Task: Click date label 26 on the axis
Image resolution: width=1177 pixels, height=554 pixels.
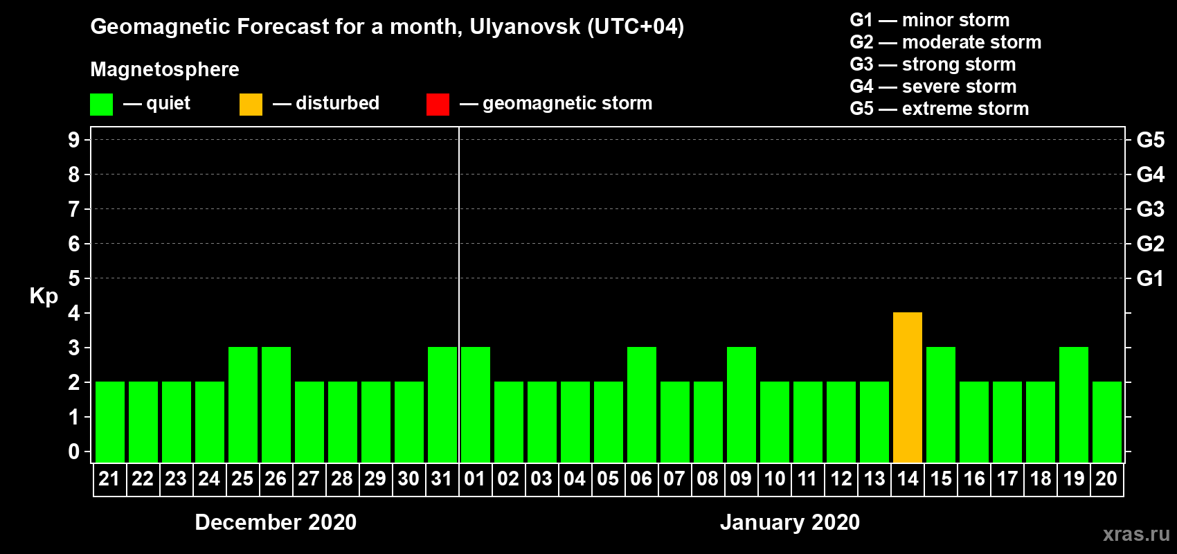Action: pos(276,479)
